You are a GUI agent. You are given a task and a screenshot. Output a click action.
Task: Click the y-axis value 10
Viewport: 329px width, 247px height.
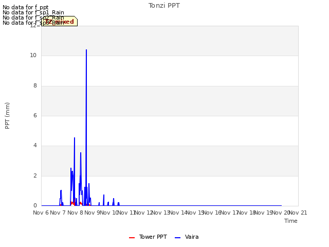coord(33,55)
